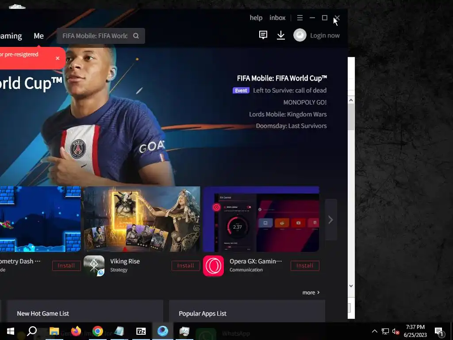Open the Viking Rise title

click(x=125, y=261)
